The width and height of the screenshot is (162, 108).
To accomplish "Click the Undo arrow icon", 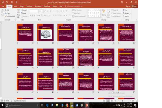I will click(x=7, y=2).
